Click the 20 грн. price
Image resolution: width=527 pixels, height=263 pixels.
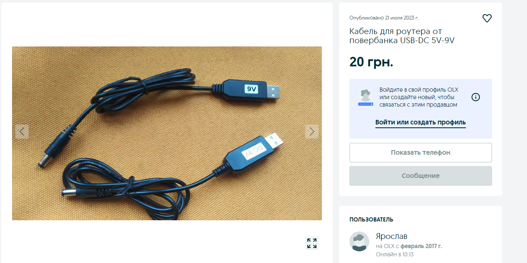[371, 62]
